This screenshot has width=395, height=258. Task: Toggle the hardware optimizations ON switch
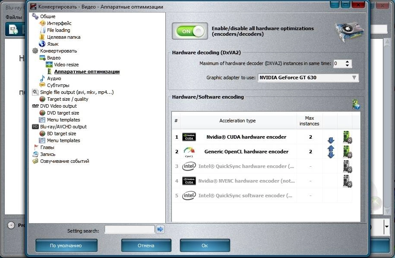click(190, 31)
